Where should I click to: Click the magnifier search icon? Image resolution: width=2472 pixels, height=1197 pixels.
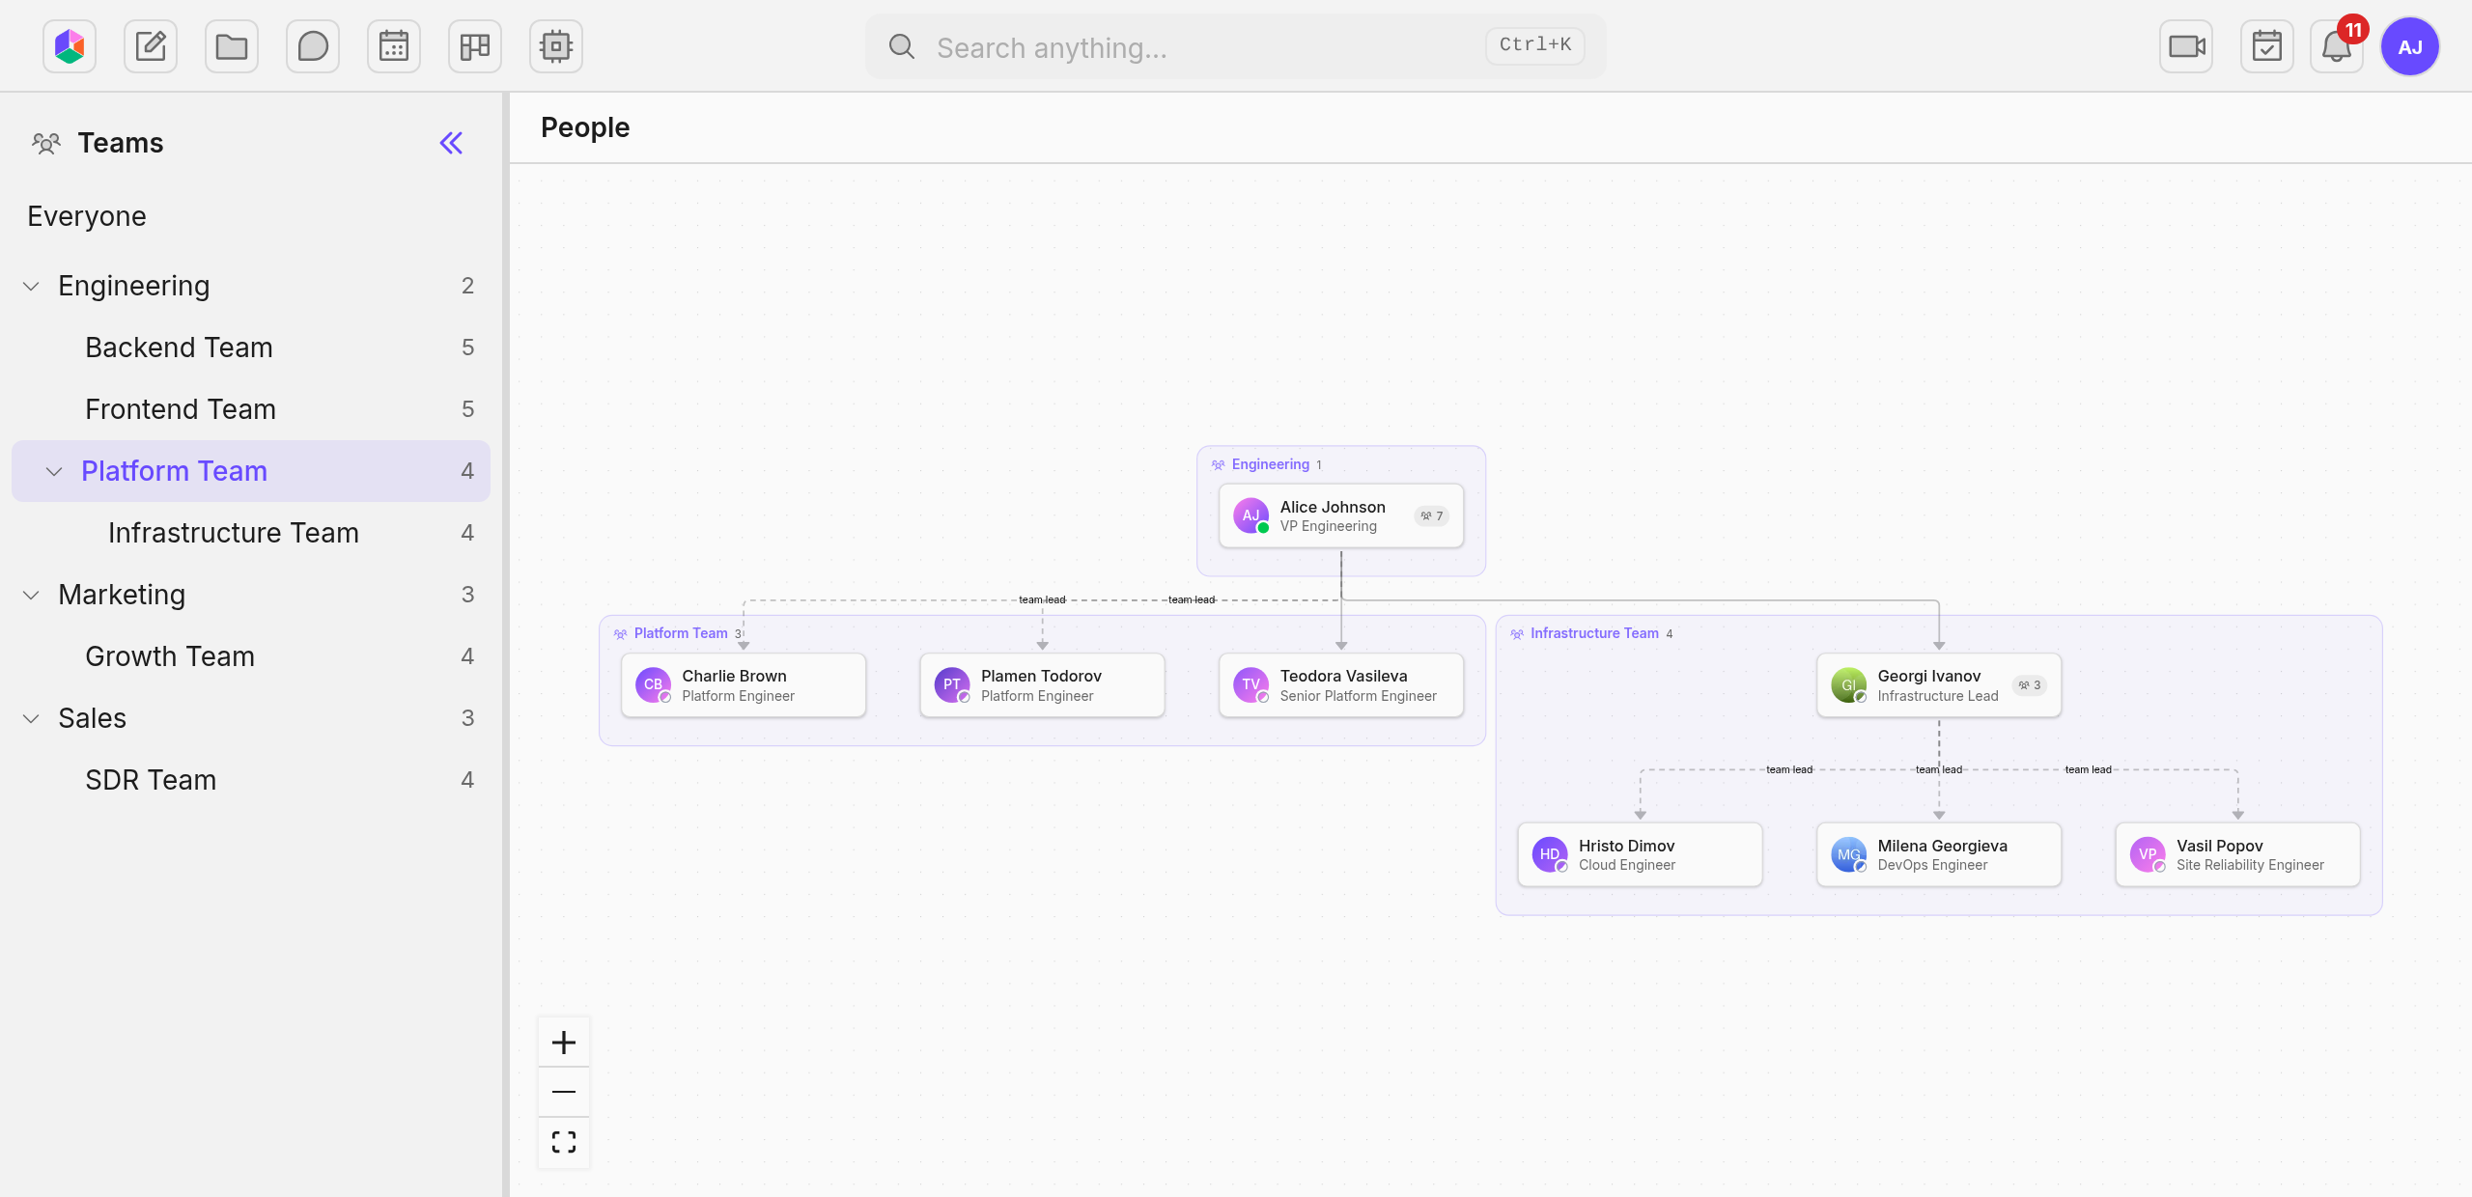902,46
